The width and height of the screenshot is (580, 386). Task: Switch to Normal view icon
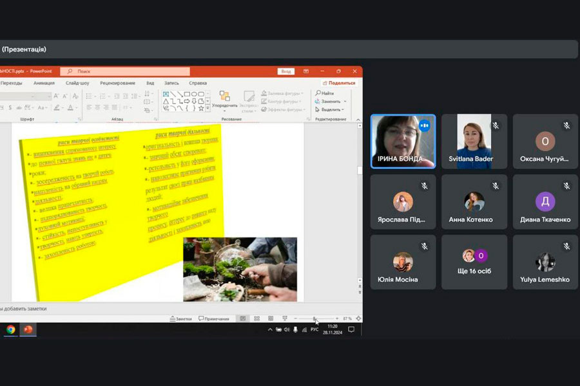(243, 318)
